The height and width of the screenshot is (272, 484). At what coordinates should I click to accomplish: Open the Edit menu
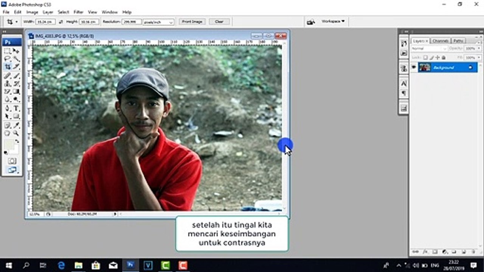(18, 12)
